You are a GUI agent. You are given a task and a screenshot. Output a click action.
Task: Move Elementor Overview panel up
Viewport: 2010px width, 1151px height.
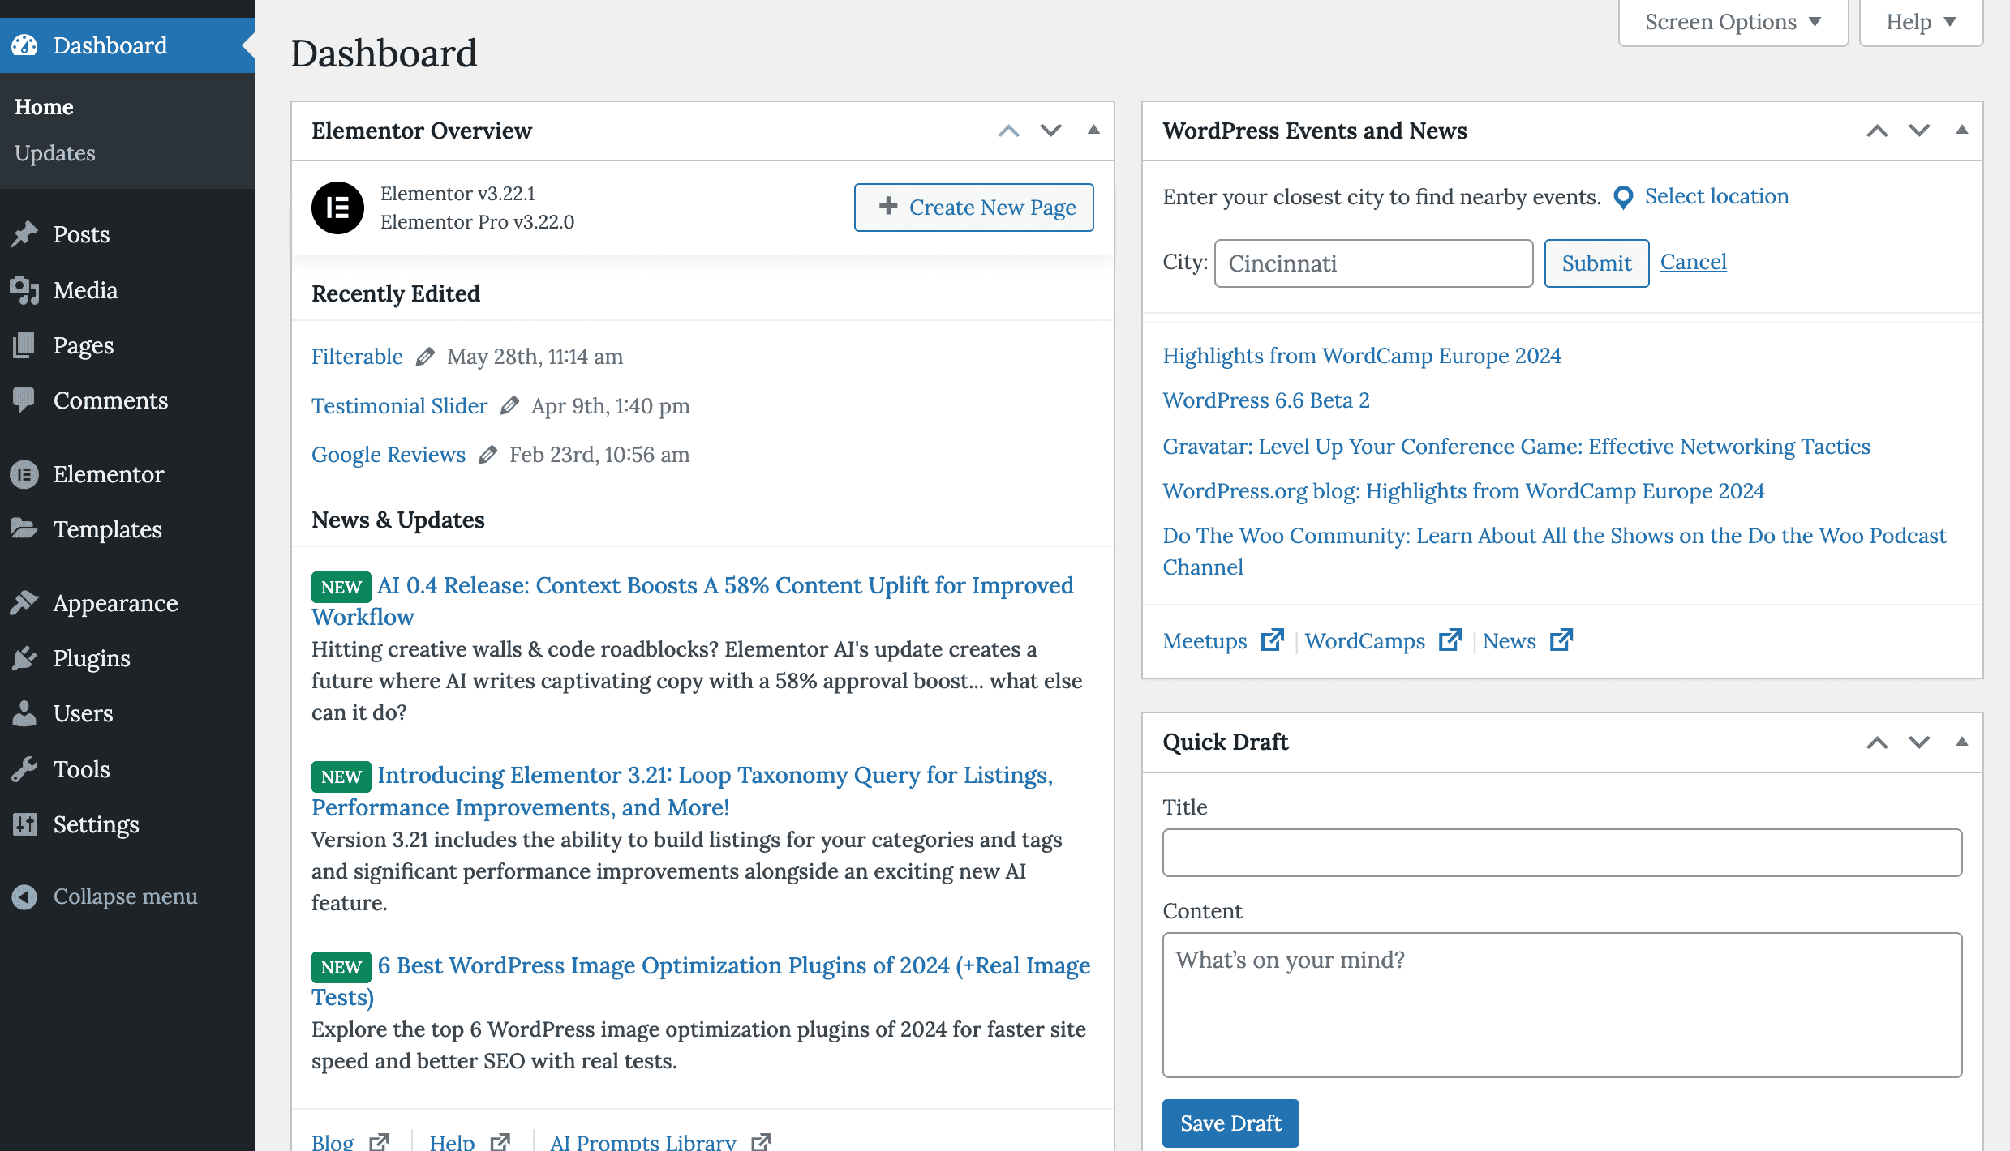coord(1008,131)
